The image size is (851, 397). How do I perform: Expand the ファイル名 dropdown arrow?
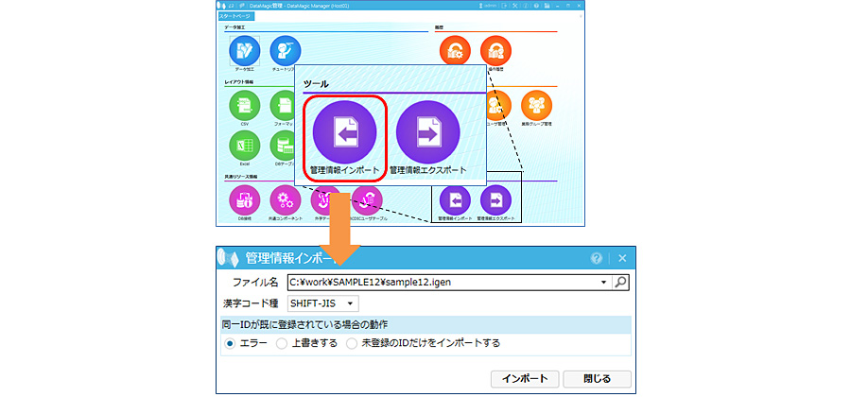pos(603,282)
